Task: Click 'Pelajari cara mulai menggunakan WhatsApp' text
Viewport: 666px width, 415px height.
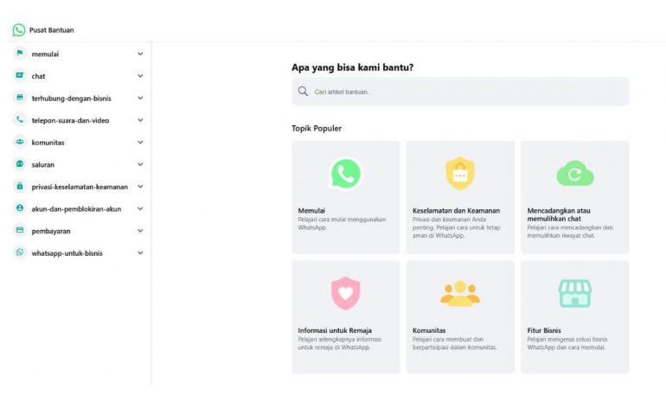Action: click(342, 223)
